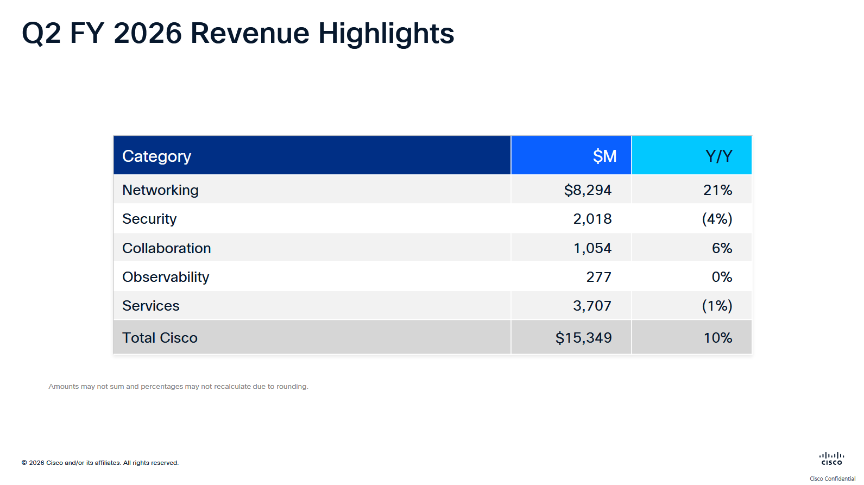
Task: Click the Total Cisco row label
Action: point(160,338)
